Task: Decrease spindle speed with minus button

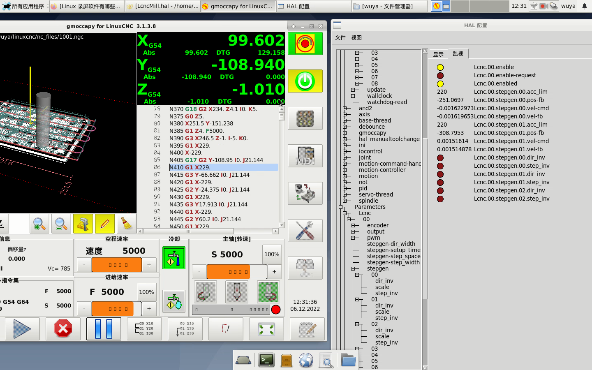Action: click(199, 272)
